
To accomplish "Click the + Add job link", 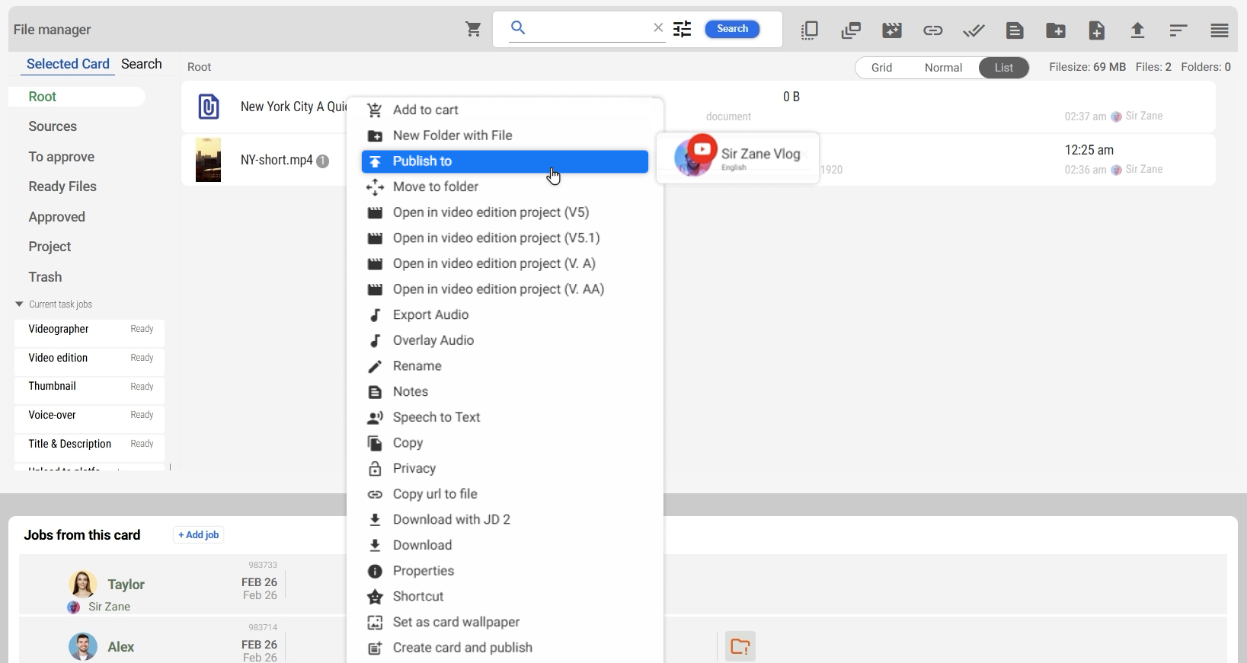I will point(198,535).
